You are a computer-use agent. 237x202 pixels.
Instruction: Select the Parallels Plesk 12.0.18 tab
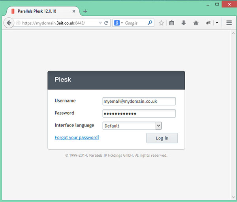point(43,11)
